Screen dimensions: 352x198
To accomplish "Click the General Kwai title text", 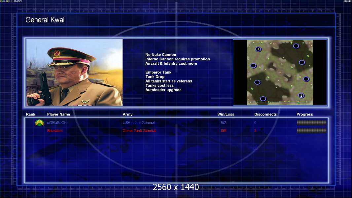I will [x=45, y=20].
